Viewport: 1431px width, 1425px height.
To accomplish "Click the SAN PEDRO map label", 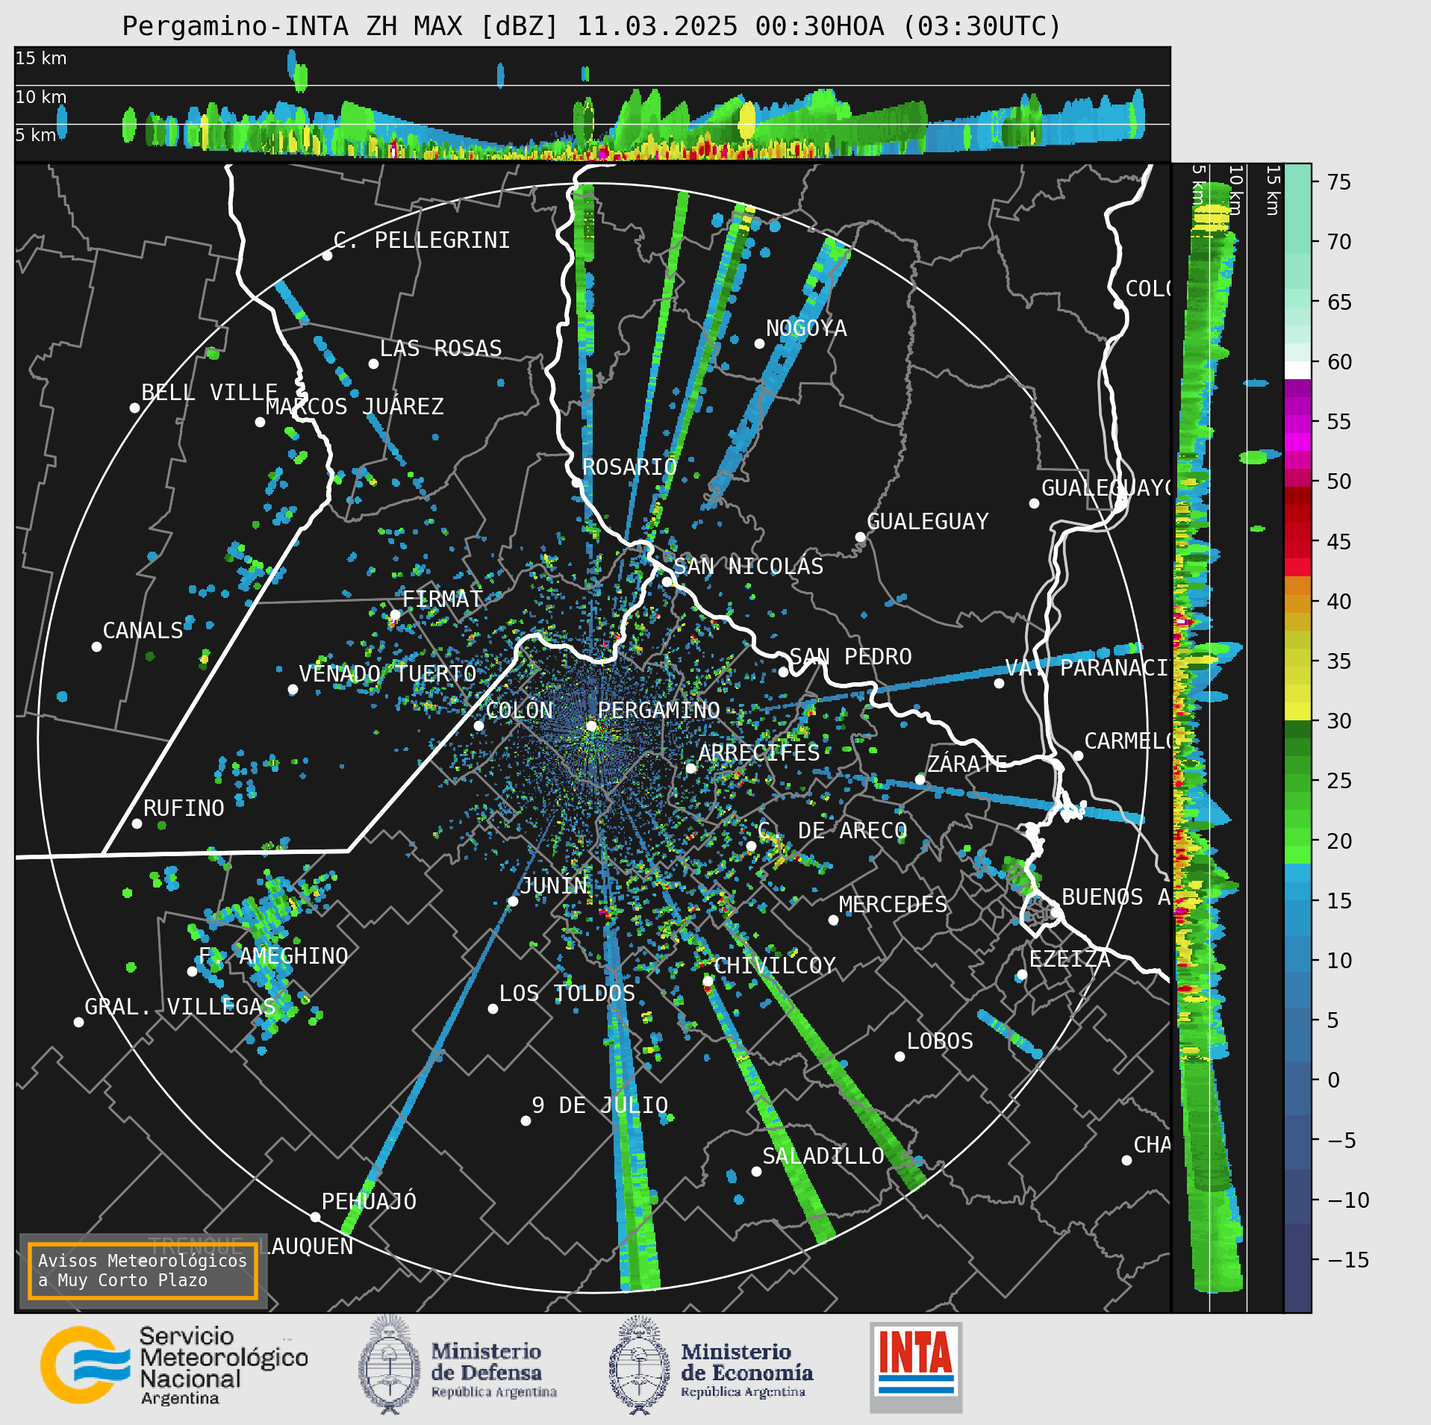I will coord(850,657).
